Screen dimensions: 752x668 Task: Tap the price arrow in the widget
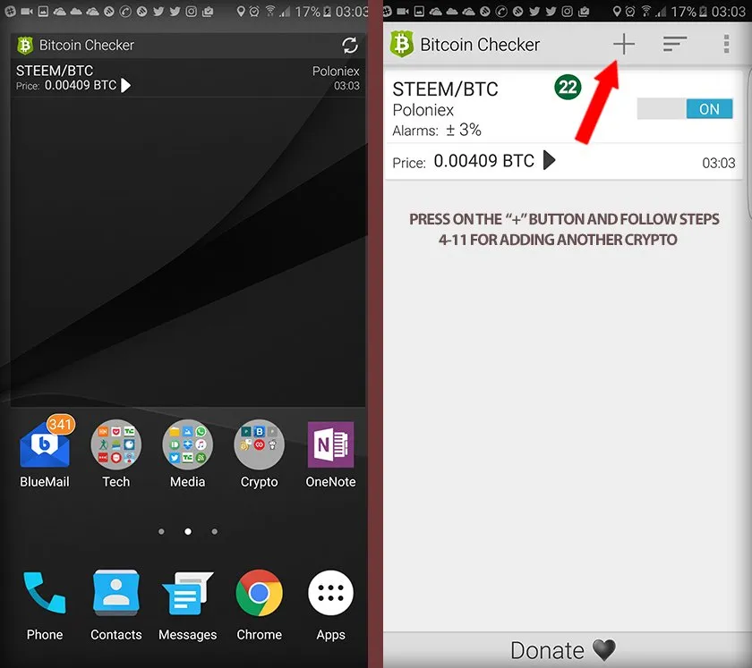pyautogui.click(x=125, y=85)
